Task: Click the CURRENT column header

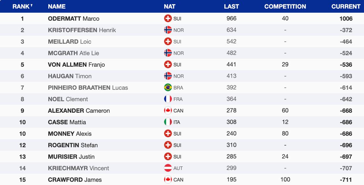Action: click(x=346, y=6)
